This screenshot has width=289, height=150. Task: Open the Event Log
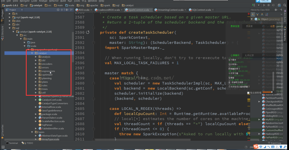pos(275,143)
